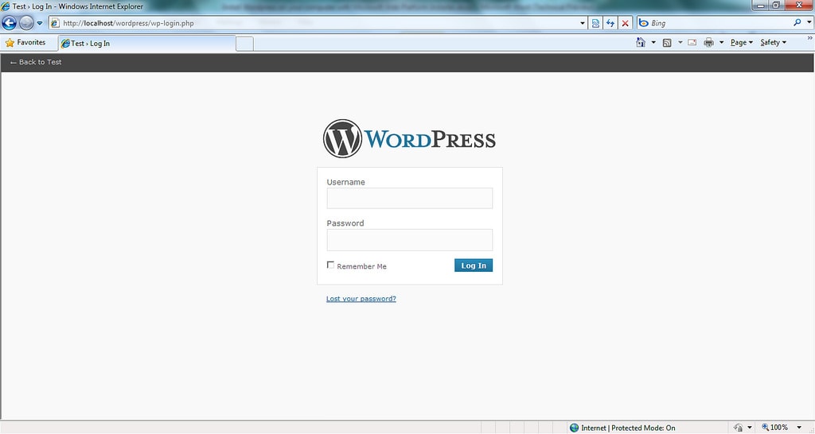Click the browser Back arrow button
Viewport: 815px width, 434px height.
pos(10,23)
